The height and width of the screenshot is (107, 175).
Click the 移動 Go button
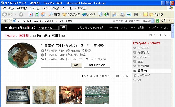[161, 21]
